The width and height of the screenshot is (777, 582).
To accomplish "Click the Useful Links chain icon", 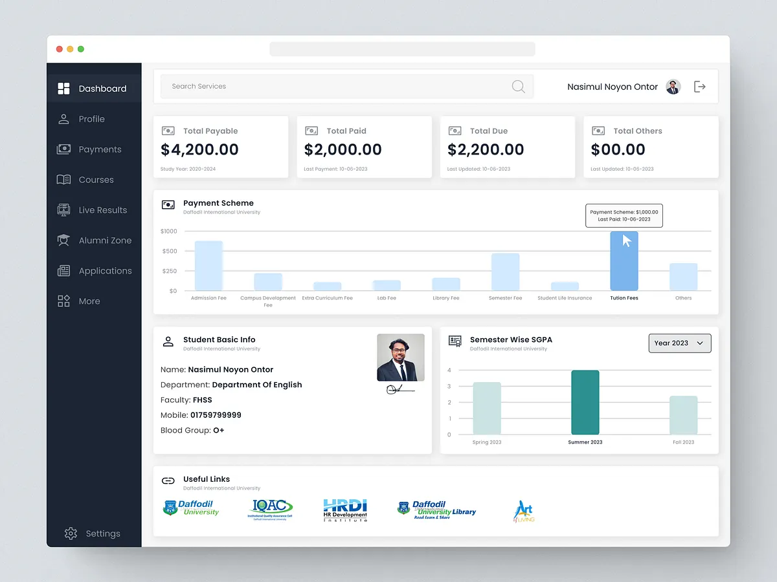I will tap(168, 480).
